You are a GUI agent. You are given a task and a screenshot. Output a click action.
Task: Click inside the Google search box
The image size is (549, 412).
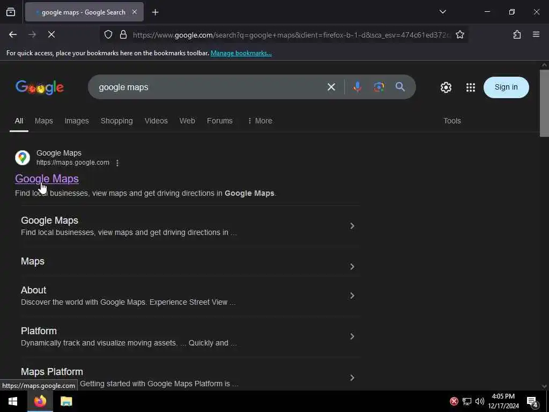tap(210, 87)
